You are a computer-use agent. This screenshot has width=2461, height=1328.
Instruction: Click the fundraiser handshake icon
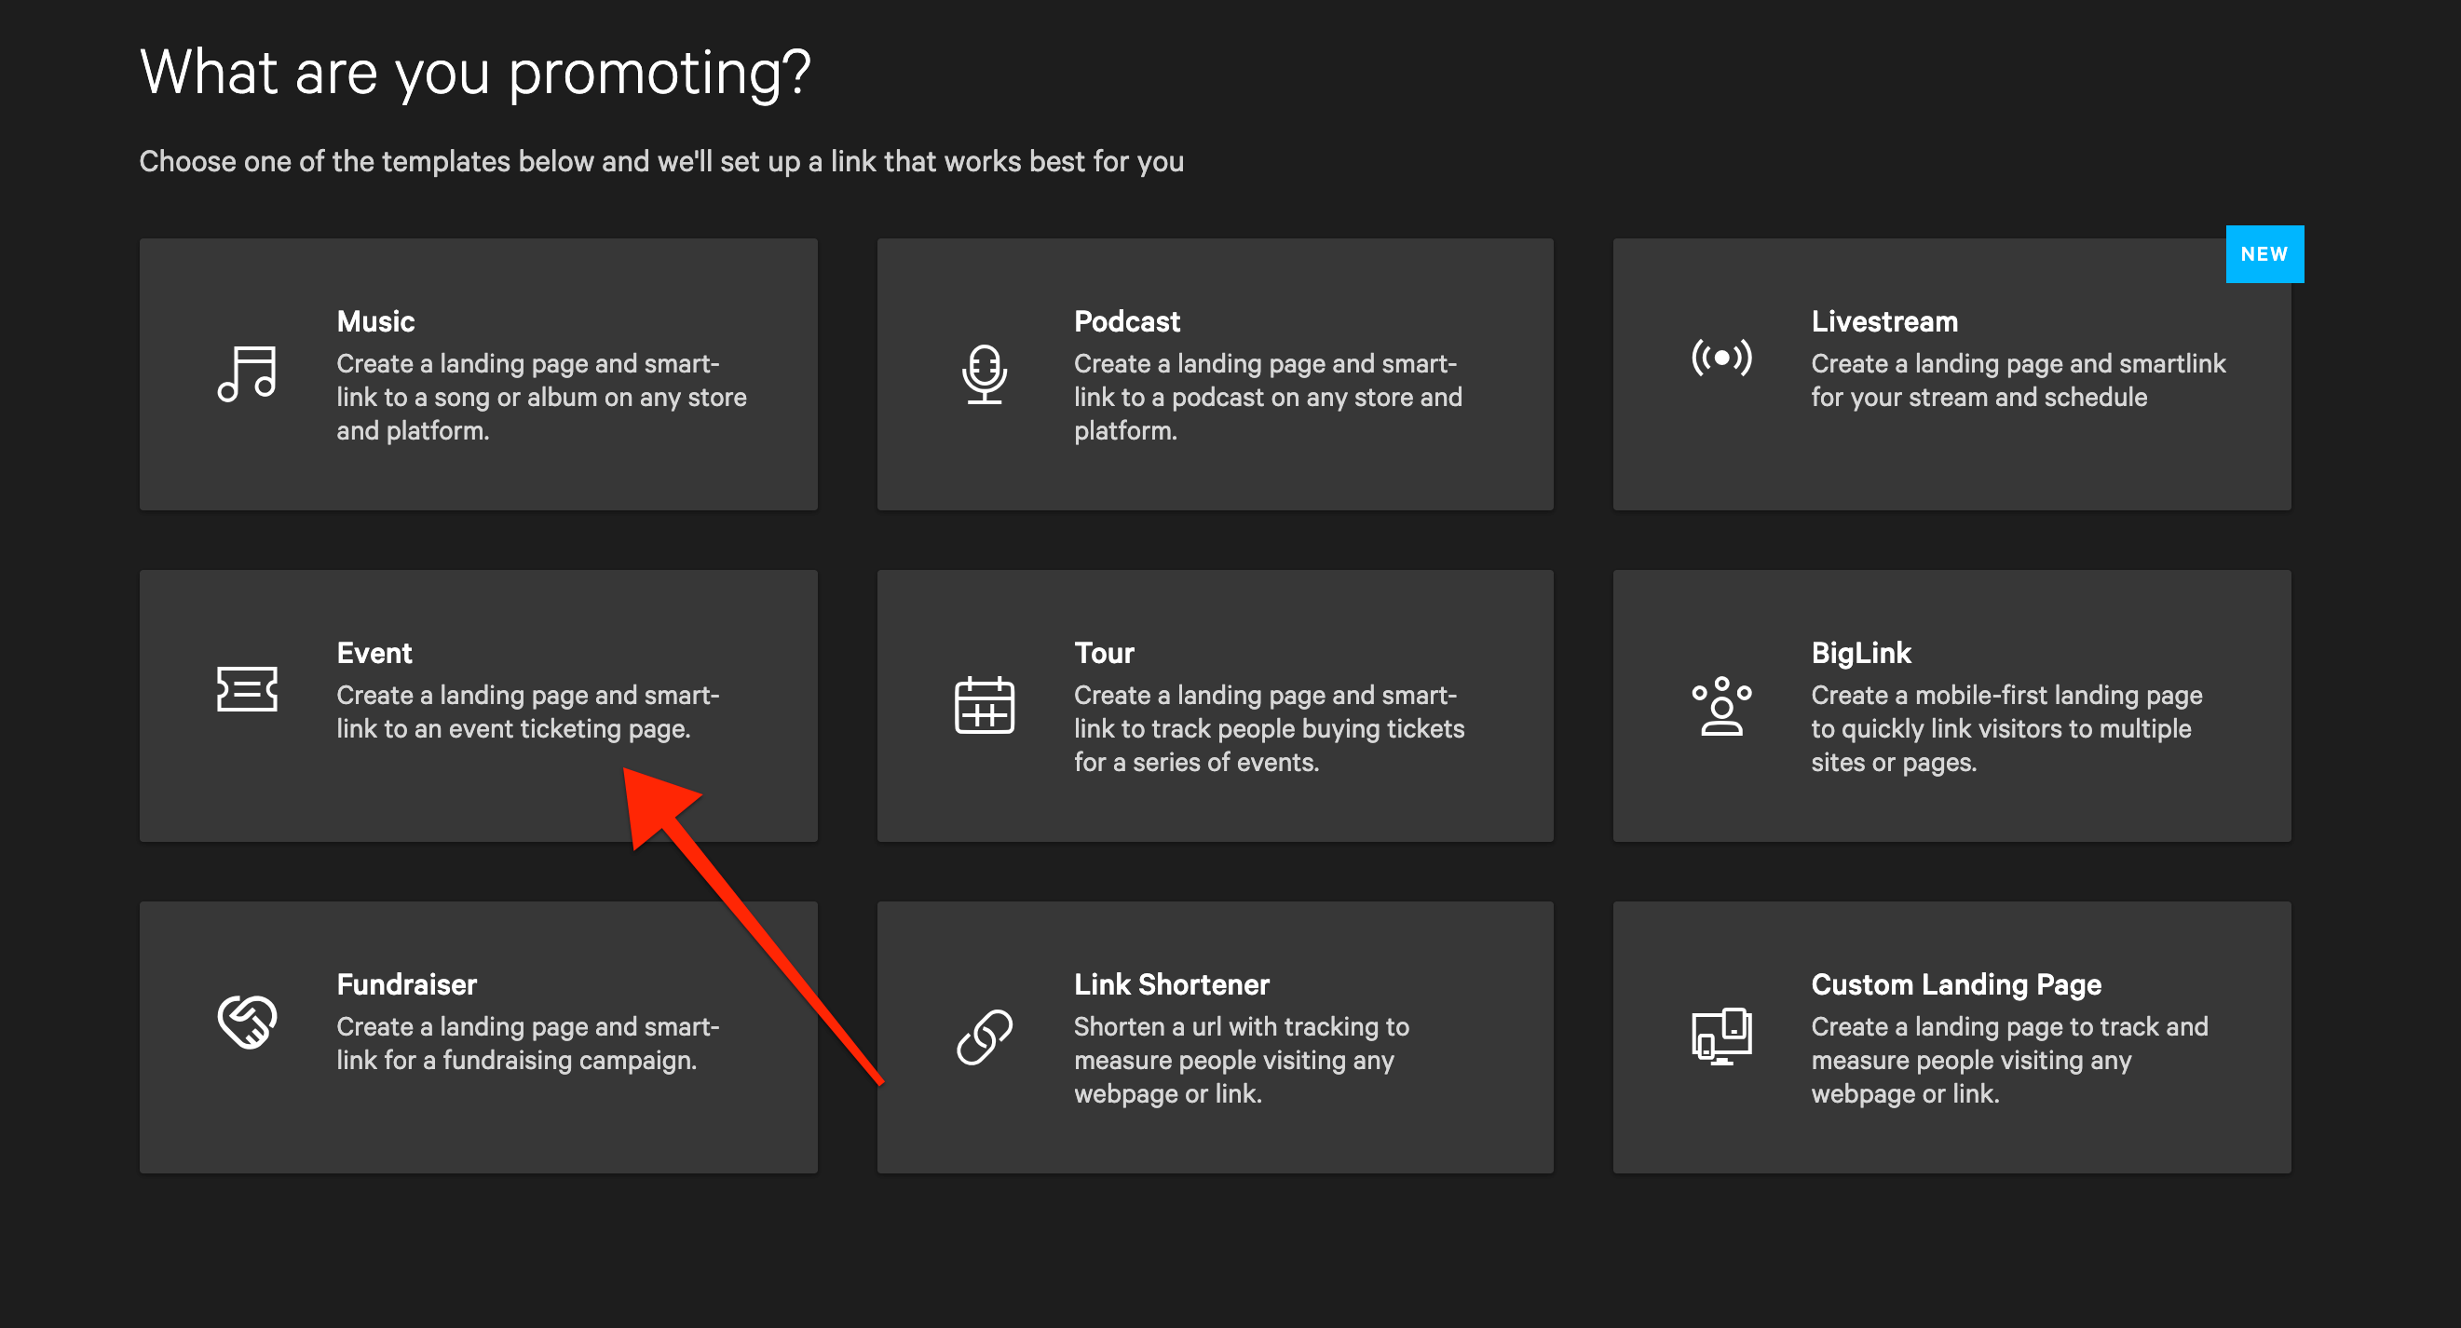click(x=247, y=1022)
